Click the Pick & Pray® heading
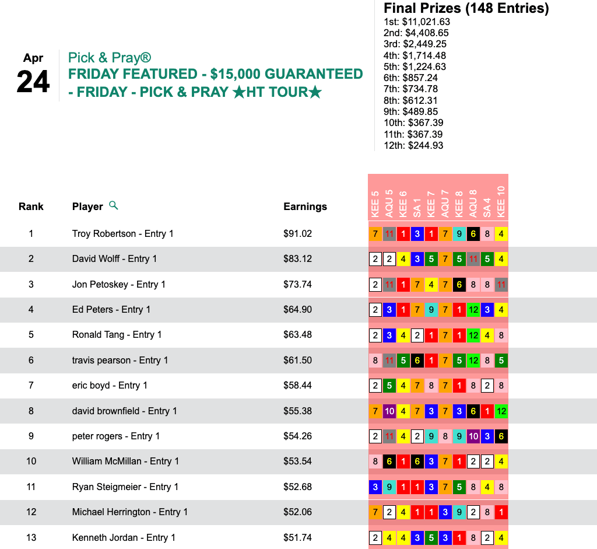Screen dimensions: 597x549 (x=110, y=58)
